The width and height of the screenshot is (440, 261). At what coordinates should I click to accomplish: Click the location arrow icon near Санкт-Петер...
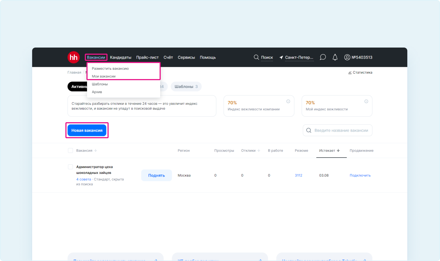pos(281,58)
